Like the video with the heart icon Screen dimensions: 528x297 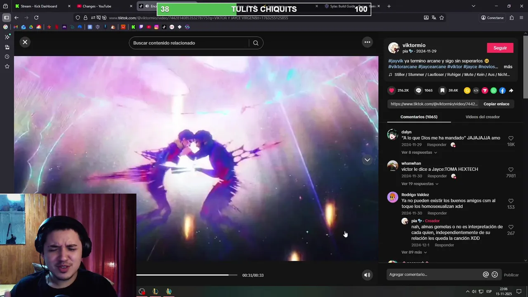pyautogui.click(x=392, y=90)
